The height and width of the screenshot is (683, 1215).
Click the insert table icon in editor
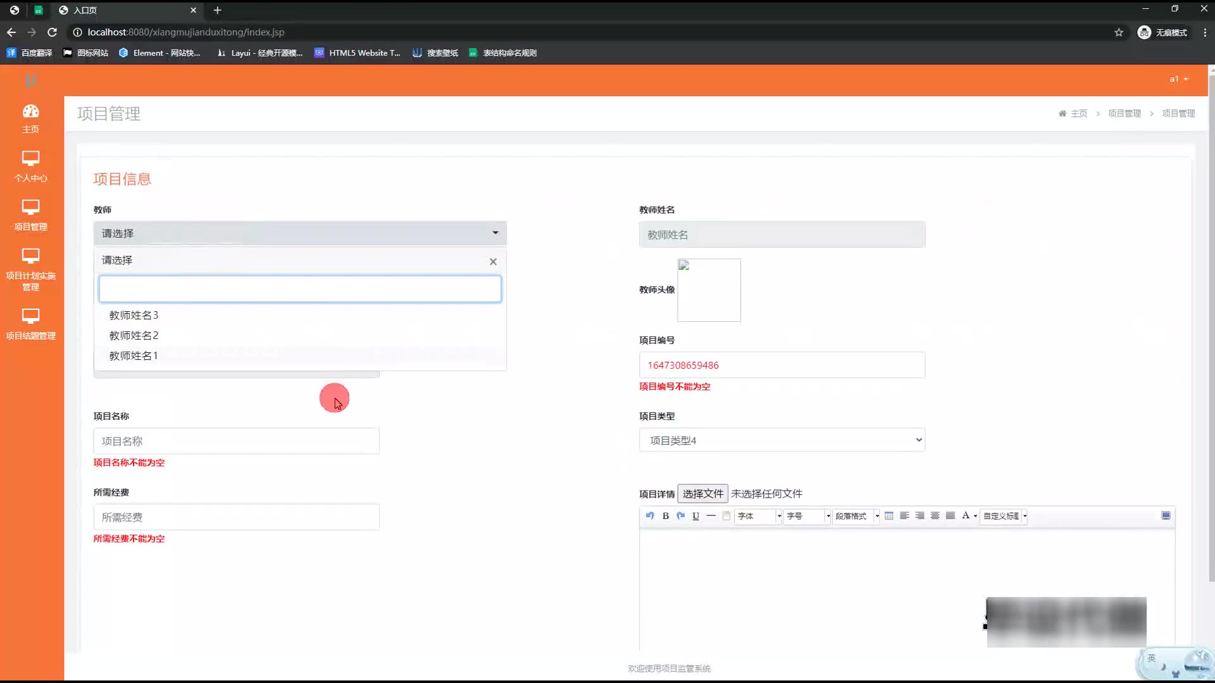point(889,516)
